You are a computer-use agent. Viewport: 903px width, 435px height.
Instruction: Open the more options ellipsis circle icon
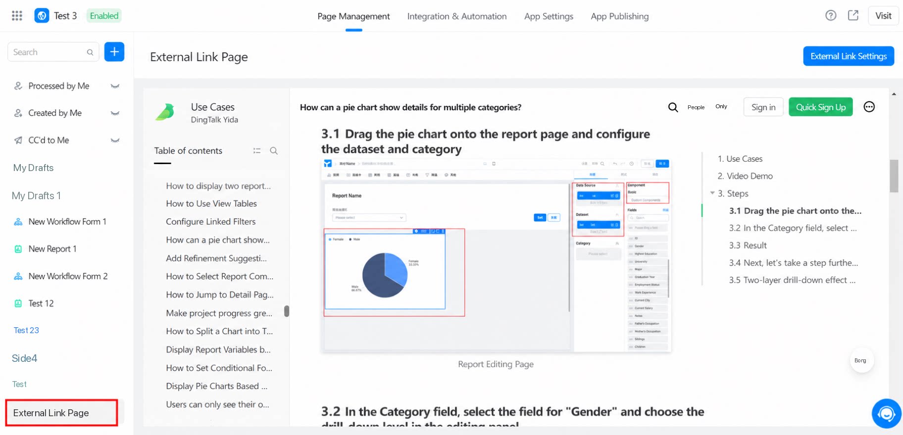(x=869, y=107)
